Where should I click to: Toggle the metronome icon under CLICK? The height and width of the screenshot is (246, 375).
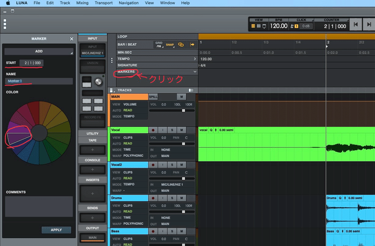[292, 26]
